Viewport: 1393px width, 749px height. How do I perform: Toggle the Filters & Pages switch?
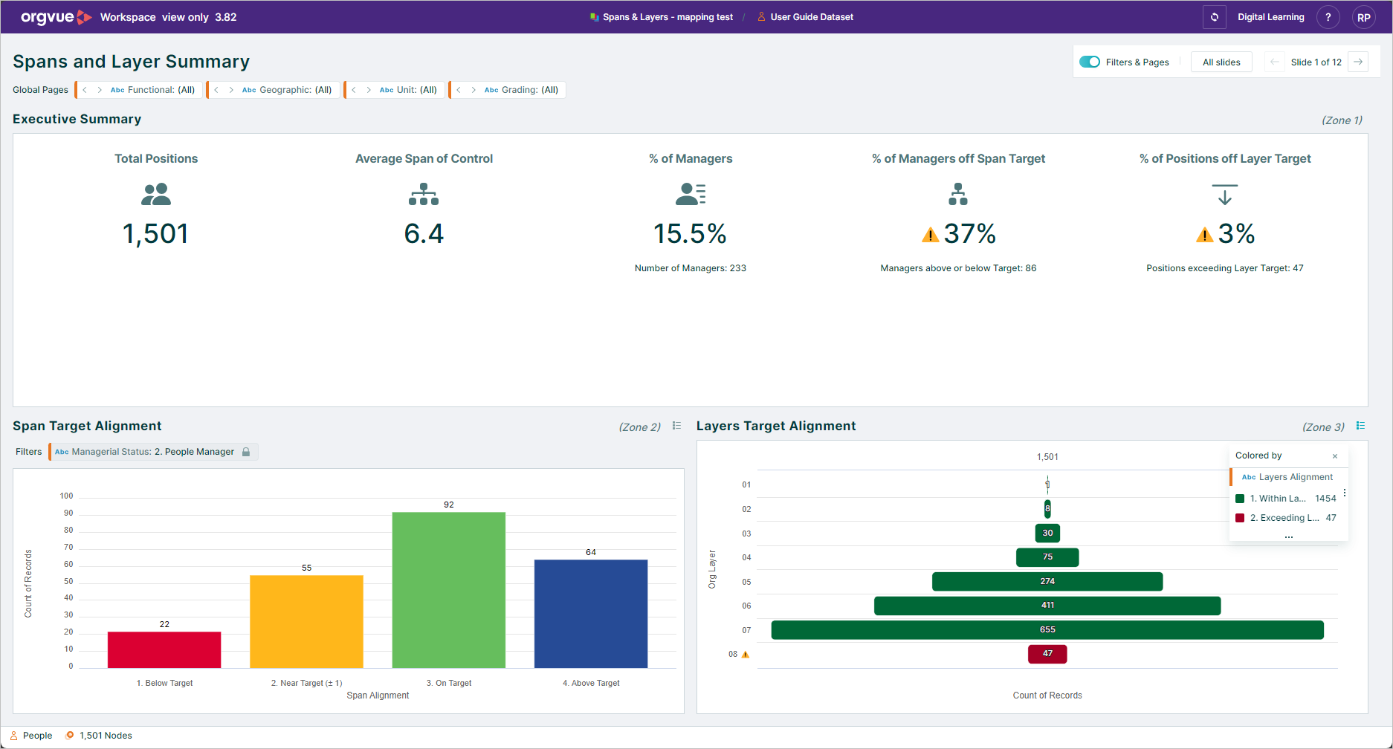[x=1090, y=62]
